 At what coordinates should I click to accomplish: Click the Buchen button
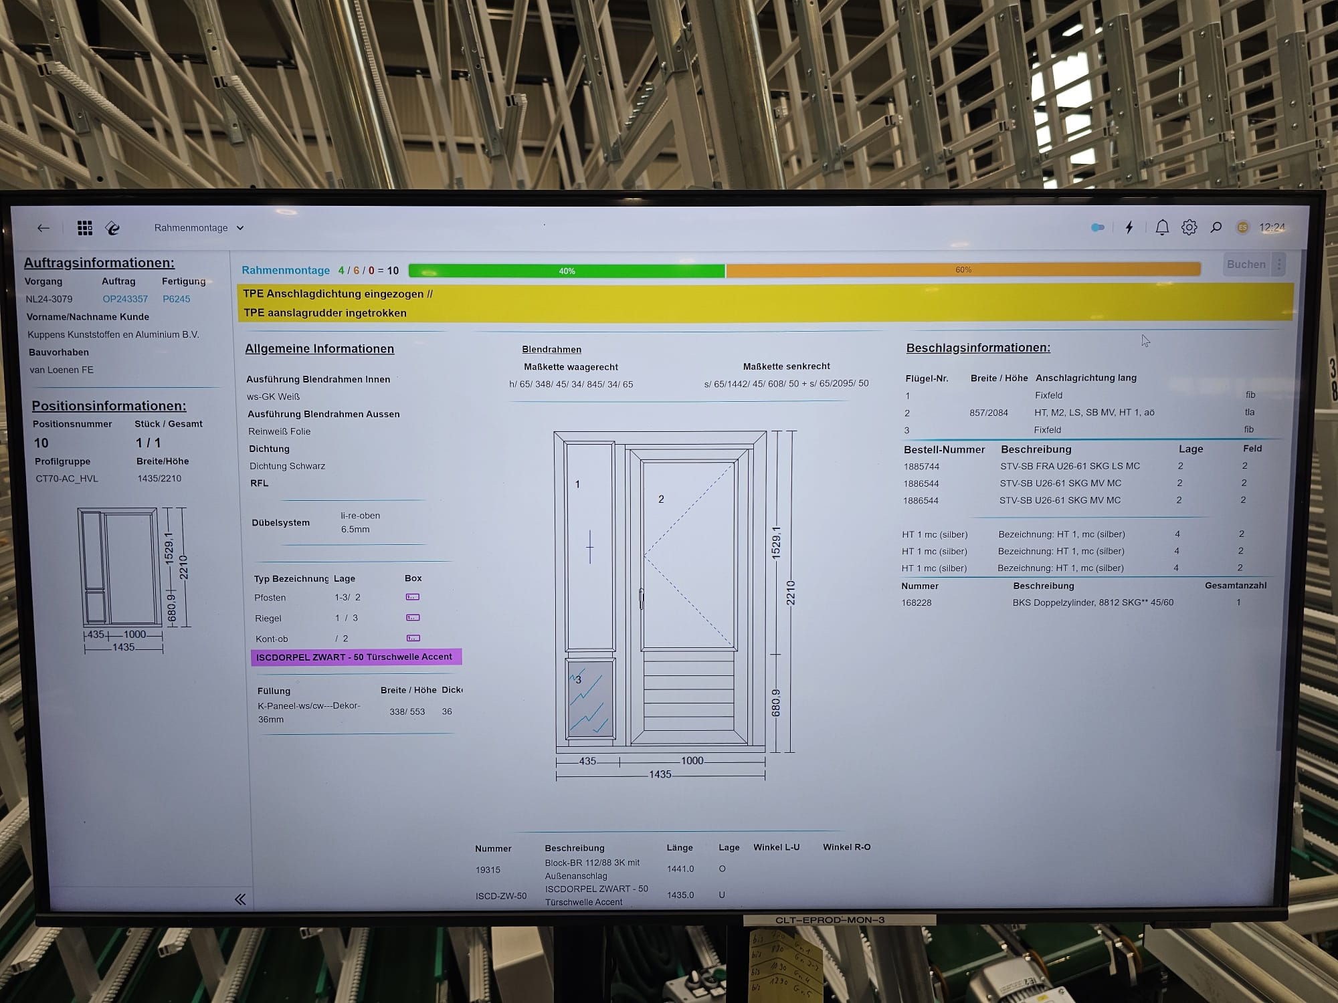[1246, 264]
